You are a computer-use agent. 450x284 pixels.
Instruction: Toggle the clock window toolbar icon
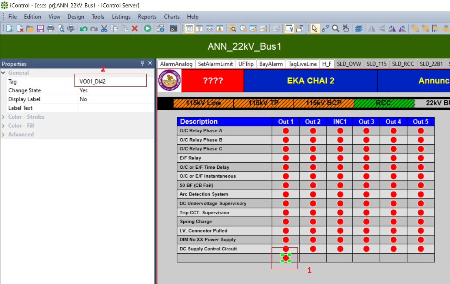coord(189,29)
